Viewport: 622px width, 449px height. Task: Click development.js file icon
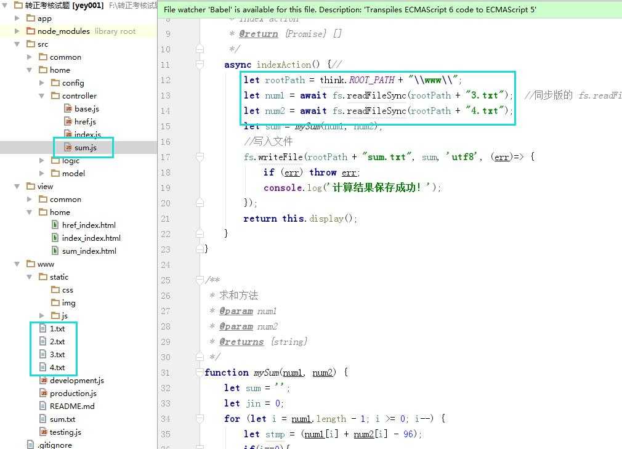[x=44, y=380]
